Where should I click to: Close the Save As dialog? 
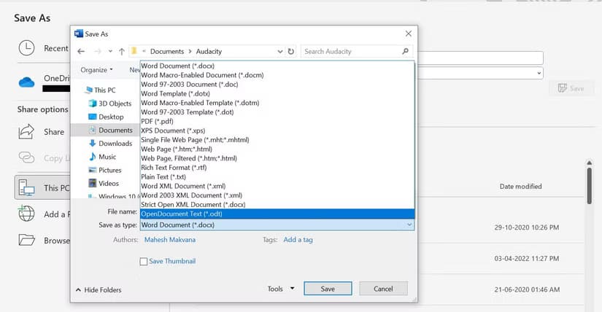click(x=409, y=34)
